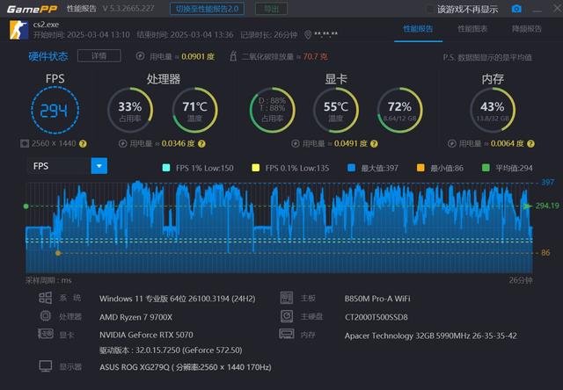Open the FPS metric dropdown arrow
The width and height of the screenshot is (563, 390).
click(99, 166)
